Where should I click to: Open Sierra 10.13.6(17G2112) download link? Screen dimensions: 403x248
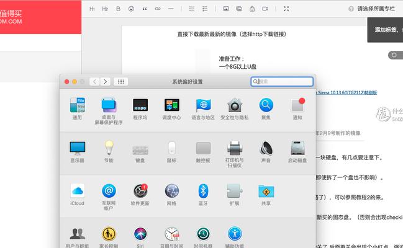click(346, 92)
